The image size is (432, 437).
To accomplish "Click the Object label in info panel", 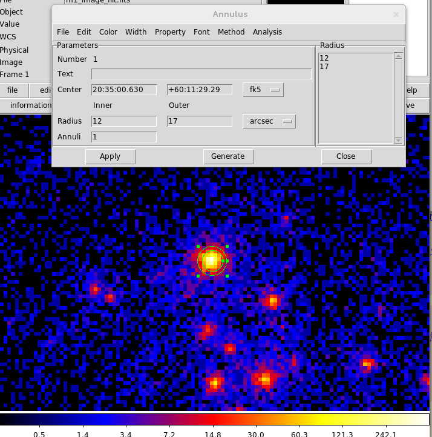I will click(x=11, y=12).
